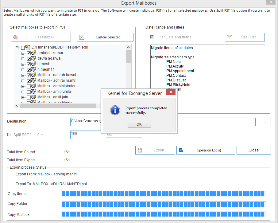The width and height of the screenshot is (278, 223).
Task: Click the split size field showing 100
Action: click(86, 135)
